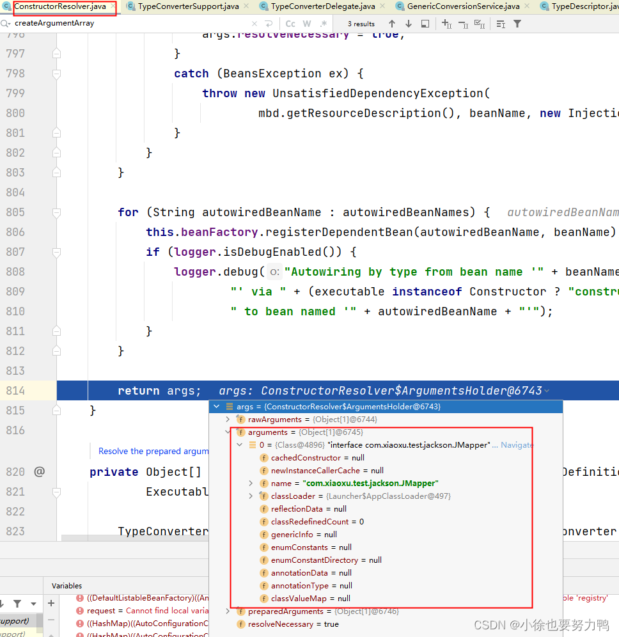This screenshot has width=619, height=637.
Task: Clear the search field text
Action: click(255, 24)
